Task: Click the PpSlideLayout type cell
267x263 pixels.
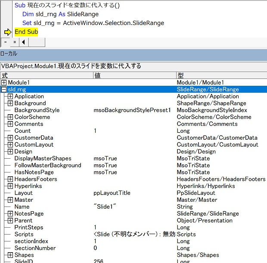Action: [196, 193]
